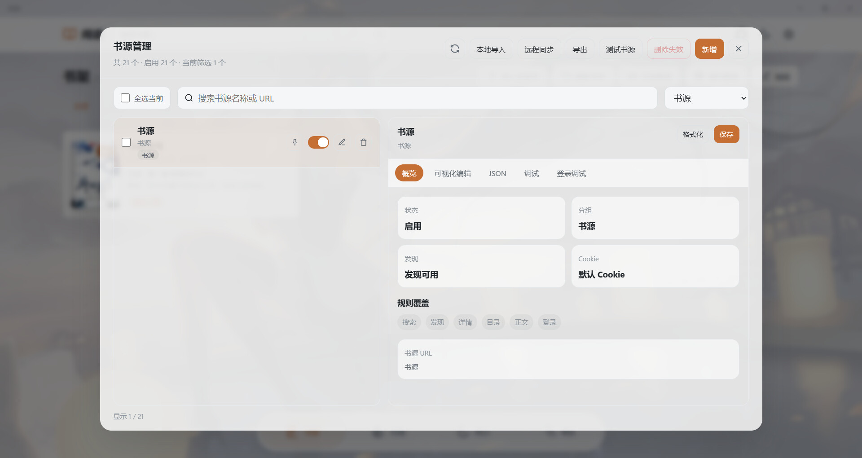862x458 pixels.
Task: Click the search magnifier icon
Action: tap(189, 98)
